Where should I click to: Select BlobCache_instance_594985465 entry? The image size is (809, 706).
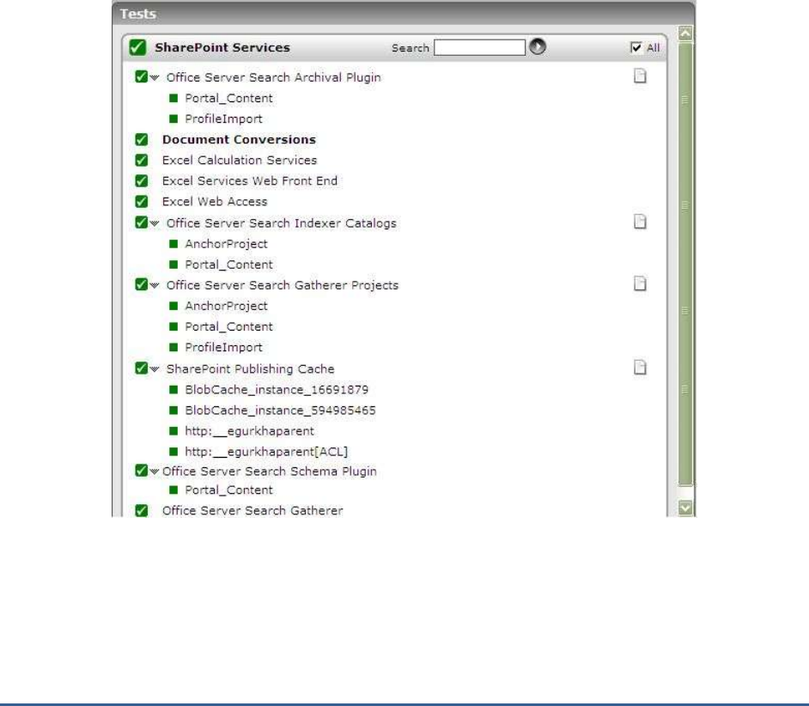(x=280, y=411)
